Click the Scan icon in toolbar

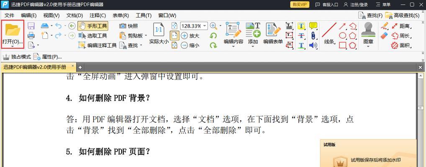point(45,26)
